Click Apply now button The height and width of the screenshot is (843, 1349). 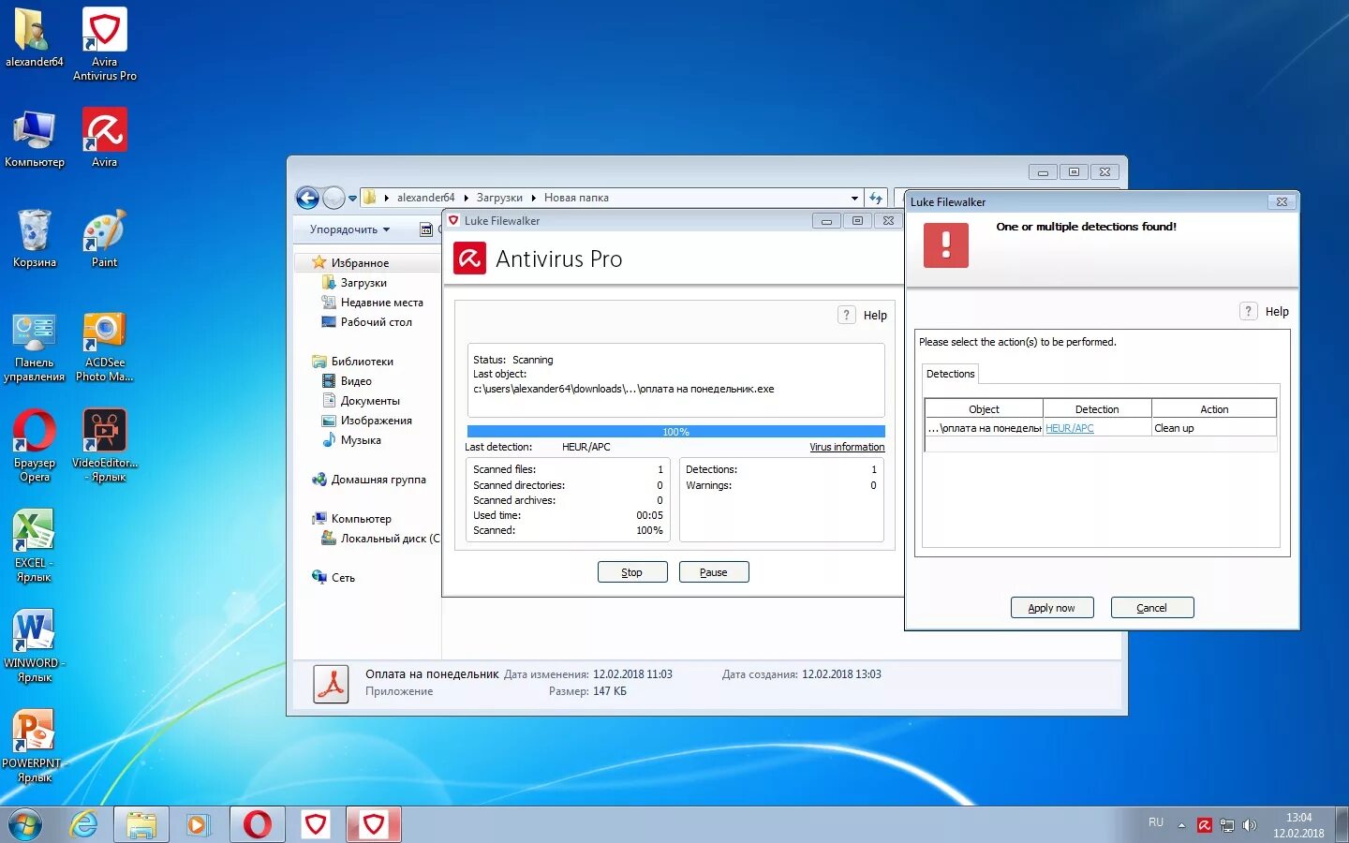(1051, 608)
